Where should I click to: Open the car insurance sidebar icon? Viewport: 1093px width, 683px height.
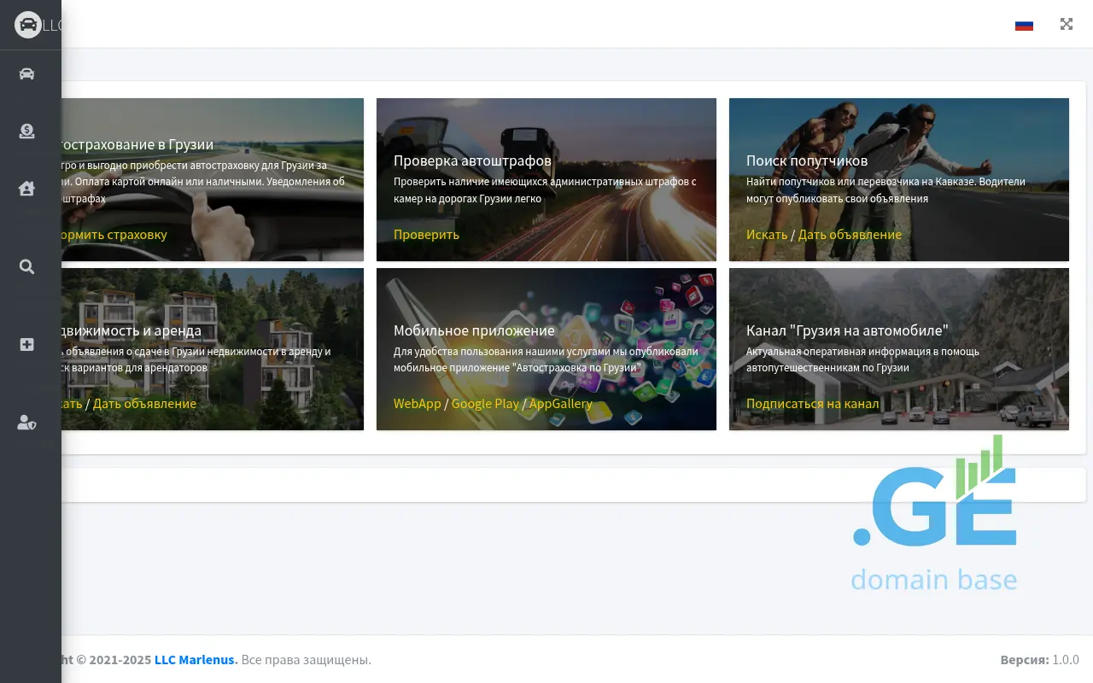tap(27, 73)
